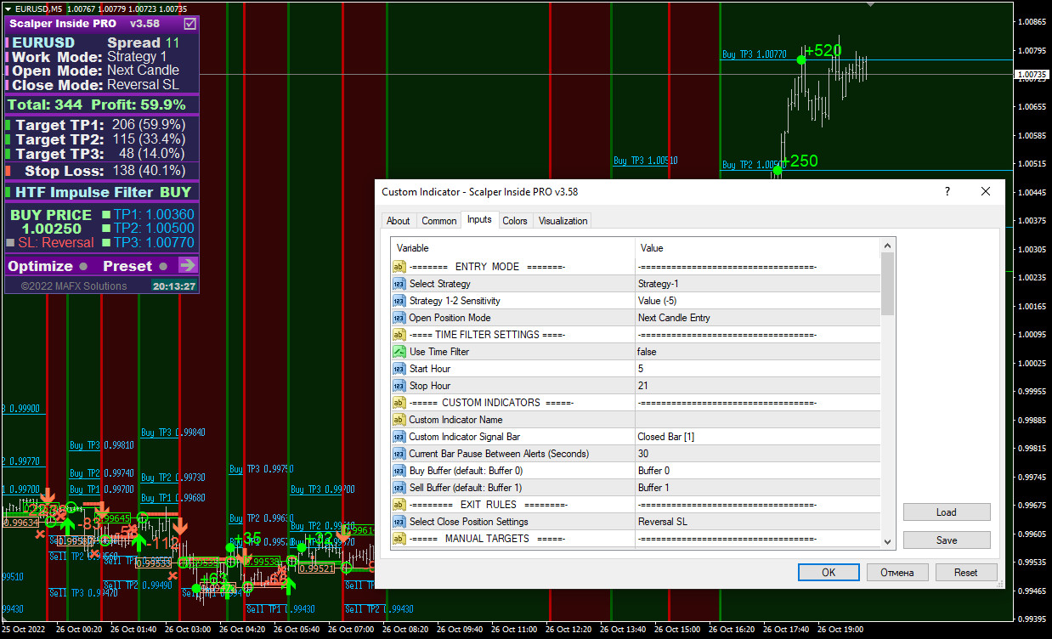Click the icon beside Buy Buffer row

pos(399,471)
